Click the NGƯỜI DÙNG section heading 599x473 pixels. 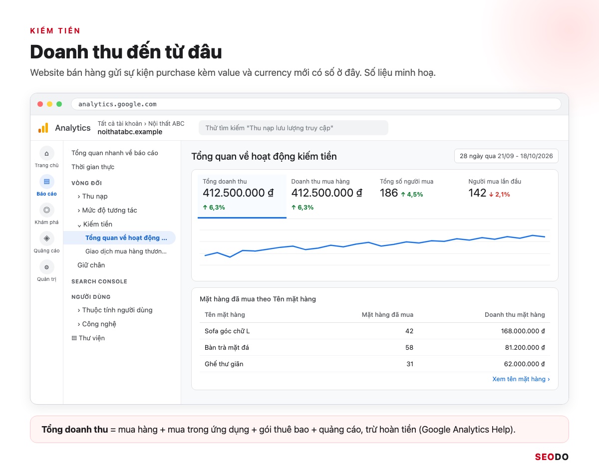click(x=91, y=297)
